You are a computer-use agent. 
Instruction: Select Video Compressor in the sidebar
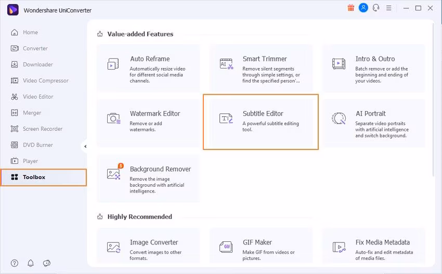(45, 80)
